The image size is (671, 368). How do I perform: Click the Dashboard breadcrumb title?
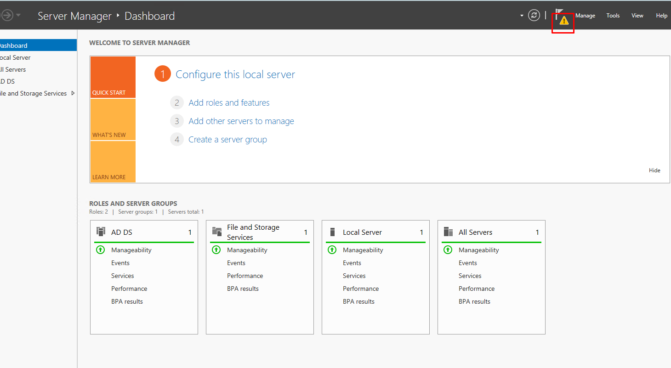pyautogui.click(x=150, y=16)
